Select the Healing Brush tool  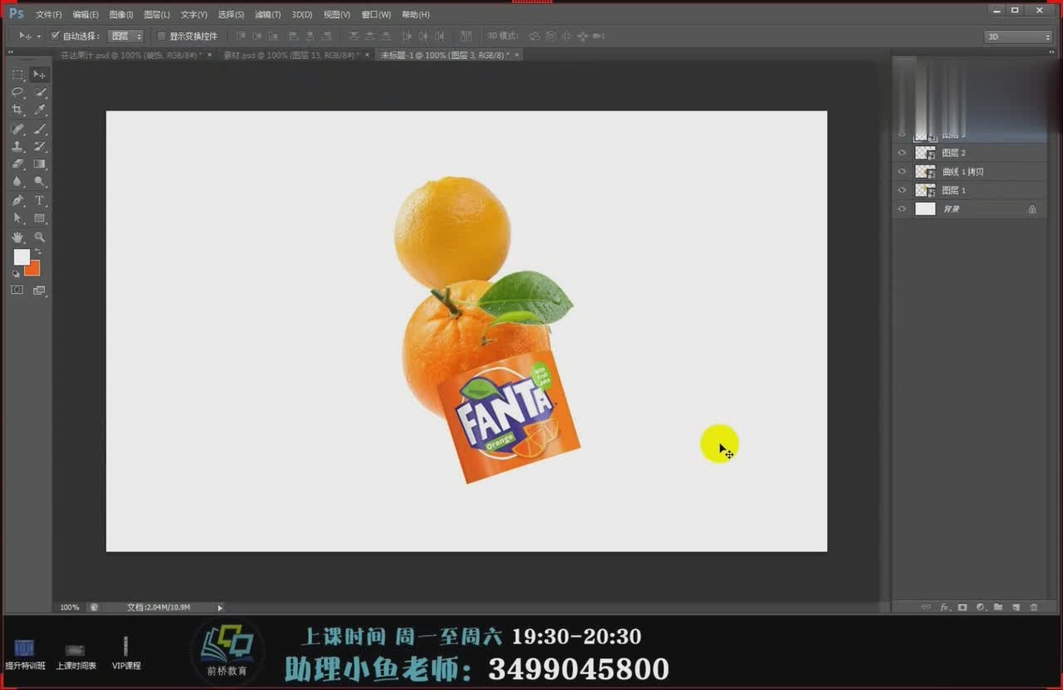(17, 129)
